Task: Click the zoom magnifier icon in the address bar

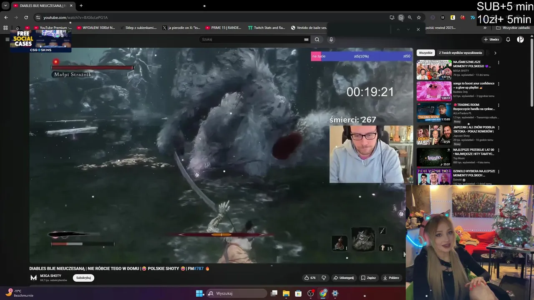Action: coord(410,17)
